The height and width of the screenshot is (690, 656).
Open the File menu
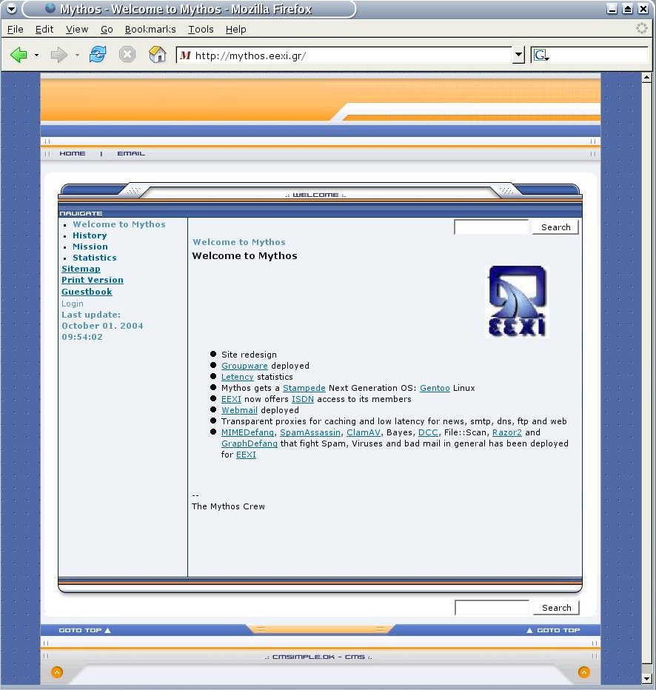pos(16,30)
